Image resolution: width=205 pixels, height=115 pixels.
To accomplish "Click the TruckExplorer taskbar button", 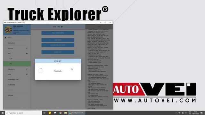I will pyautogui.click(x=77, y=113).
